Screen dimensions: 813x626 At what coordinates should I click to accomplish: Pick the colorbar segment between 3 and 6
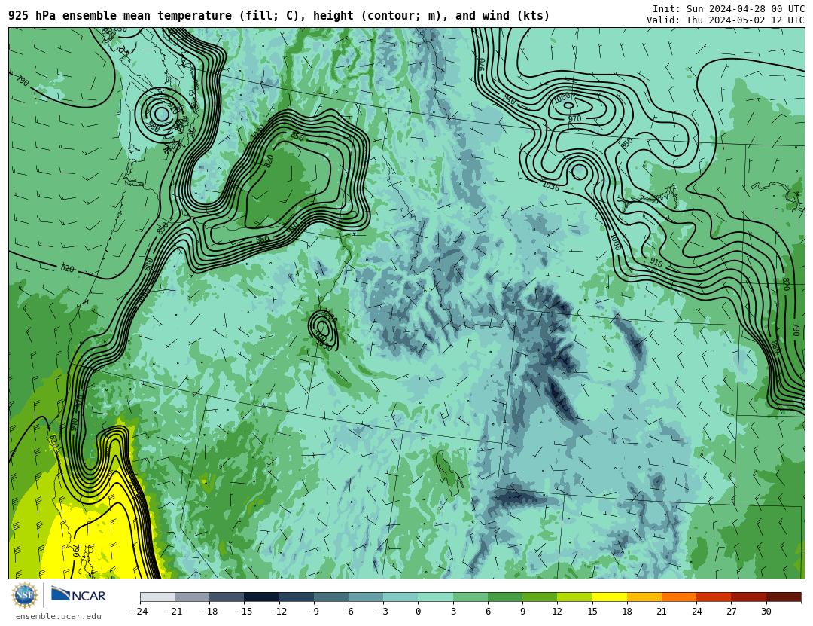[x=470, y=597]
